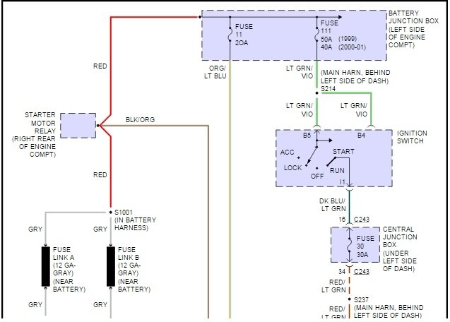This screenshot has width=450, height=322.
Task: Click the C243 connector label beside pin 16
Action: [x=362, y=220]
